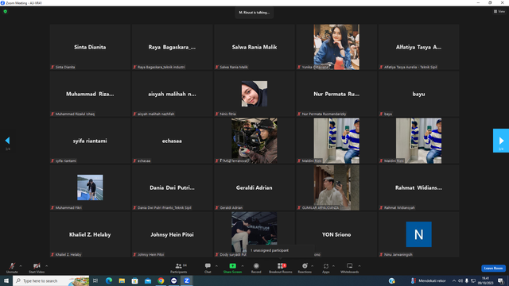Open Mail app from the taskbar
509x286 pixels.
click(x=148, y=280)
